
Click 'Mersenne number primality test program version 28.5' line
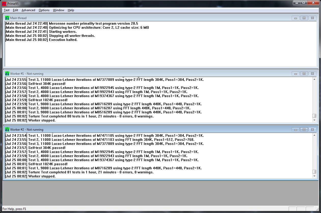72,24
